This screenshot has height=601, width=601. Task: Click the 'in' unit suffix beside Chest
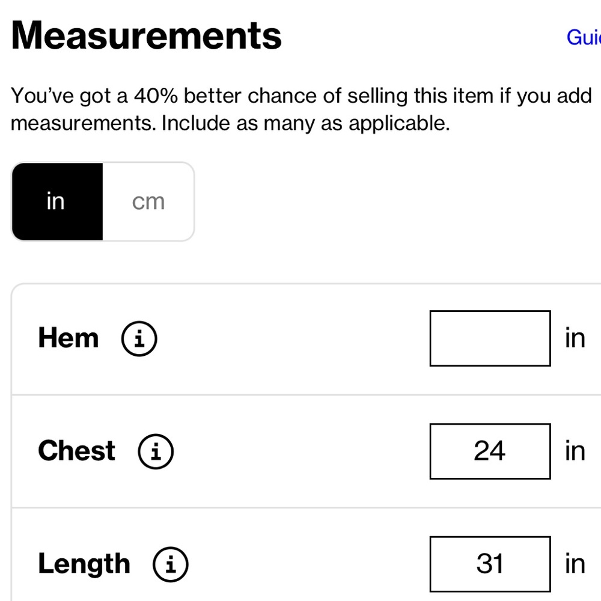pyautogui.click(x=575, y=451)
